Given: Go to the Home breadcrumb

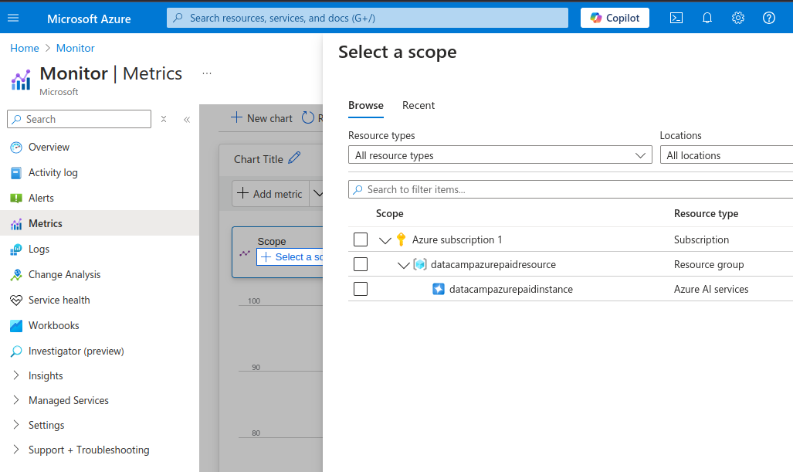Looking at the screenshot, I should coord(24,48).
